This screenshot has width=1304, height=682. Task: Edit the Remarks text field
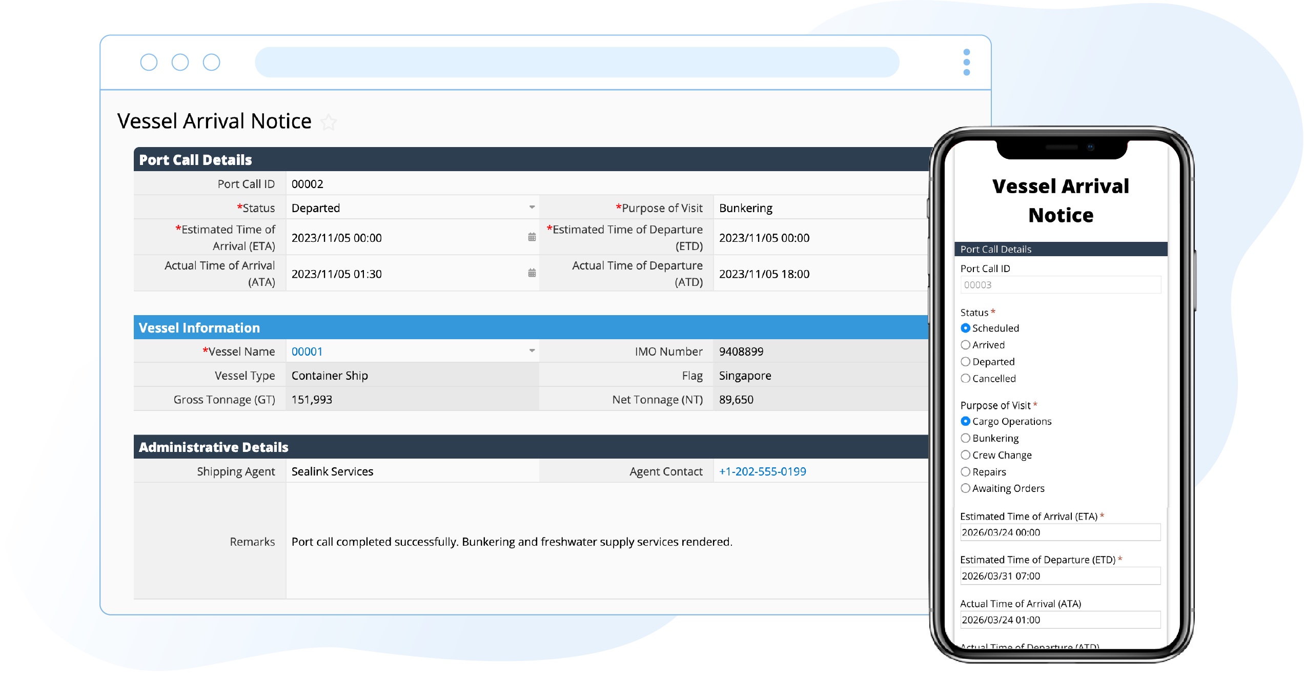point(513,541)
